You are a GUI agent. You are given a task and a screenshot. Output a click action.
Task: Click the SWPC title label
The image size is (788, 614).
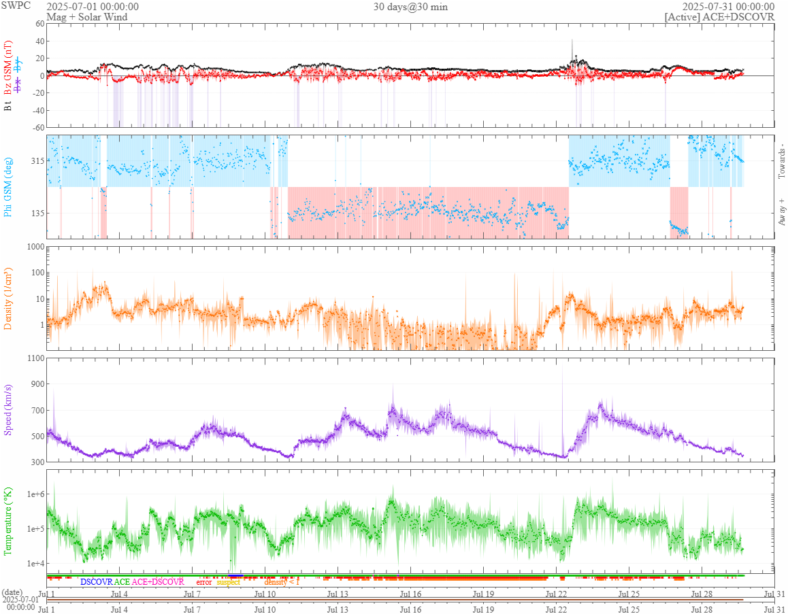16,5
